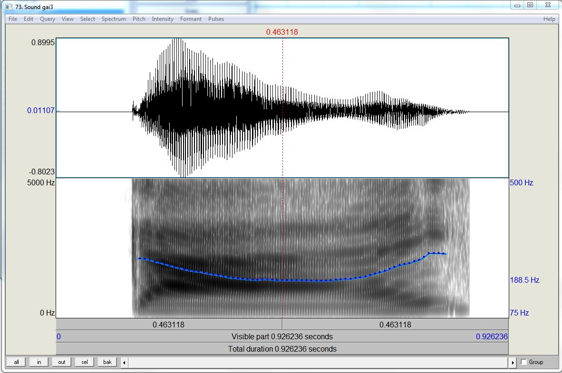The height and width of the screenshot is (373, 562).
Task: Click the 'out' zoom button
Action: [x=62, y=362]
